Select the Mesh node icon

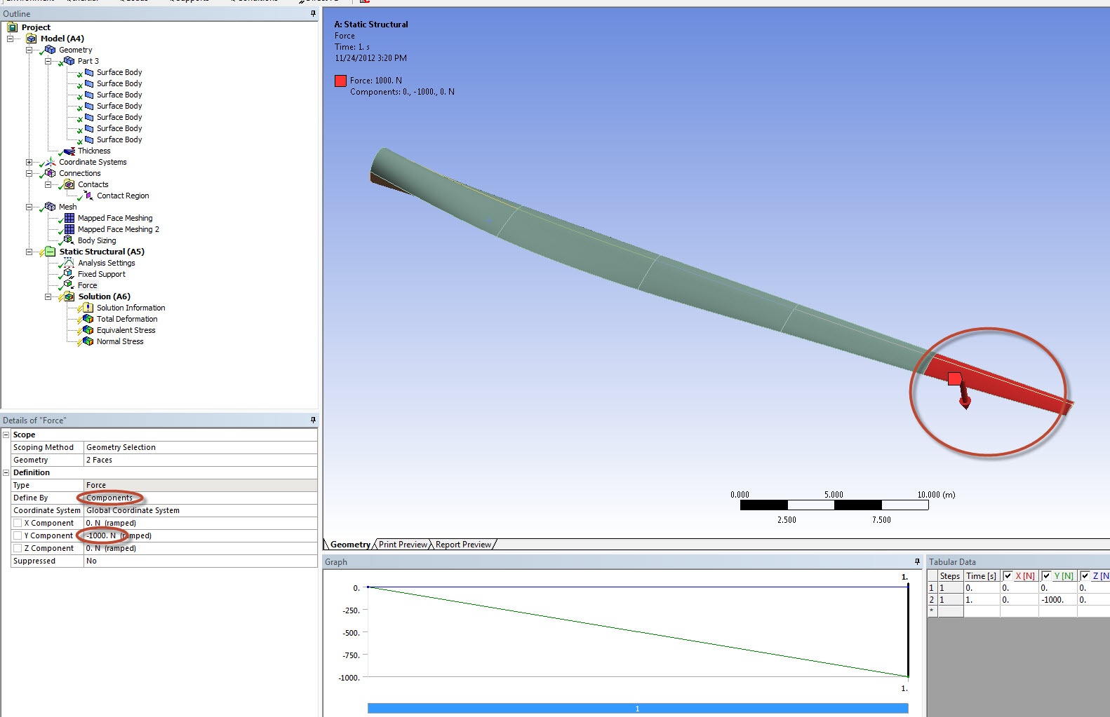[x=50, y=207]
